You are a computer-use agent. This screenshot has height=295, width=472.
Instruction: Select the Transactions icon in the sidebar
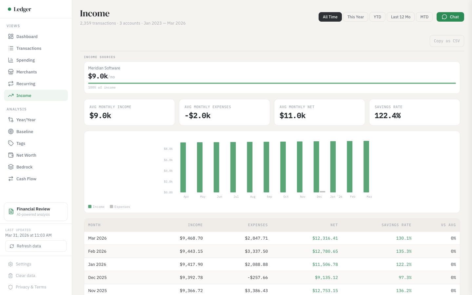click(x=10, y=48)
